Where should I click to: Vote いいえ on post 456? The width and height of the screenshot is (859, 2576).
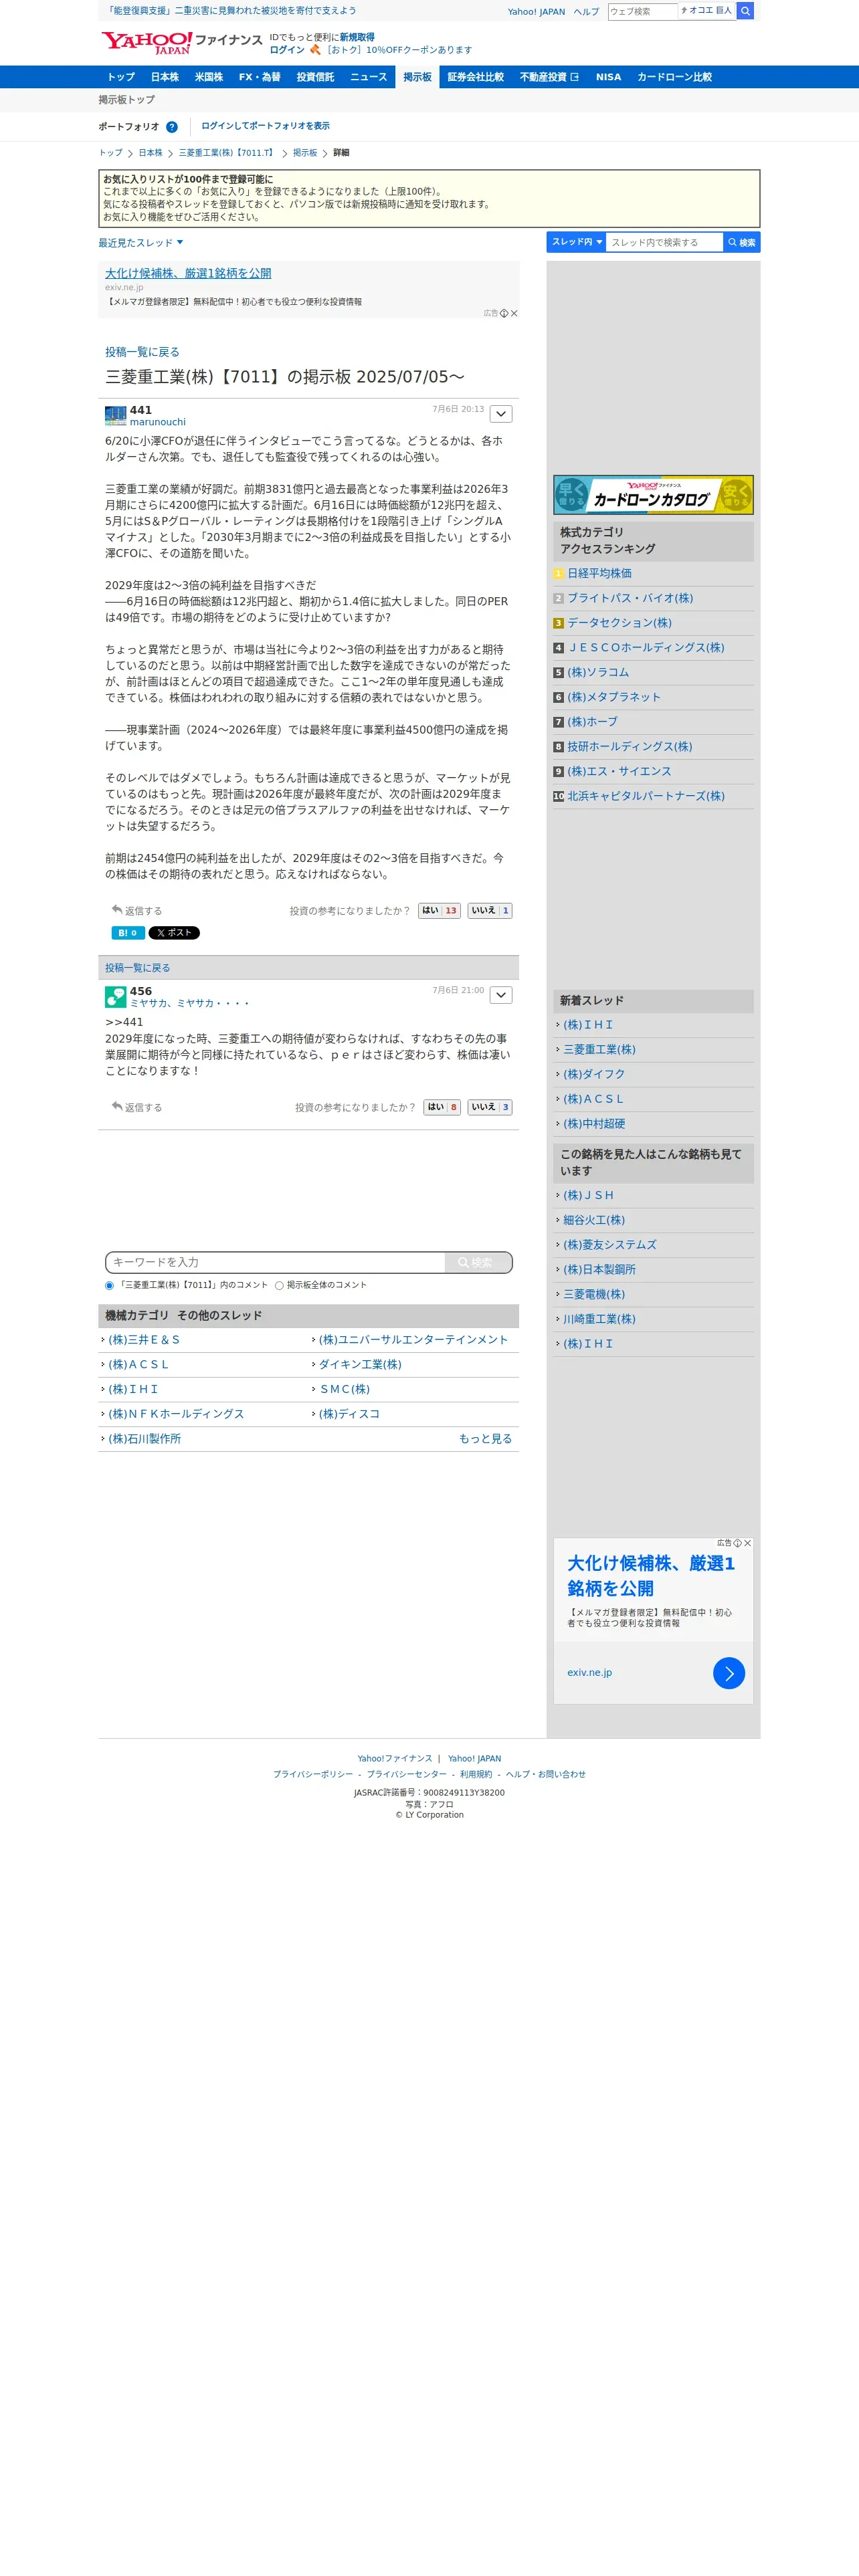490,1107
